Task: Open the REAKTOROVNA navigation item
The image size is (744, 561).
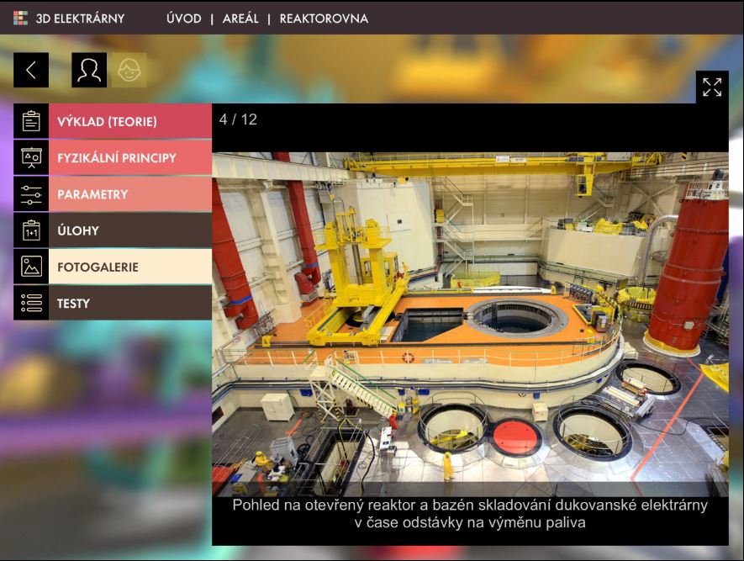Action: [324, 19]
